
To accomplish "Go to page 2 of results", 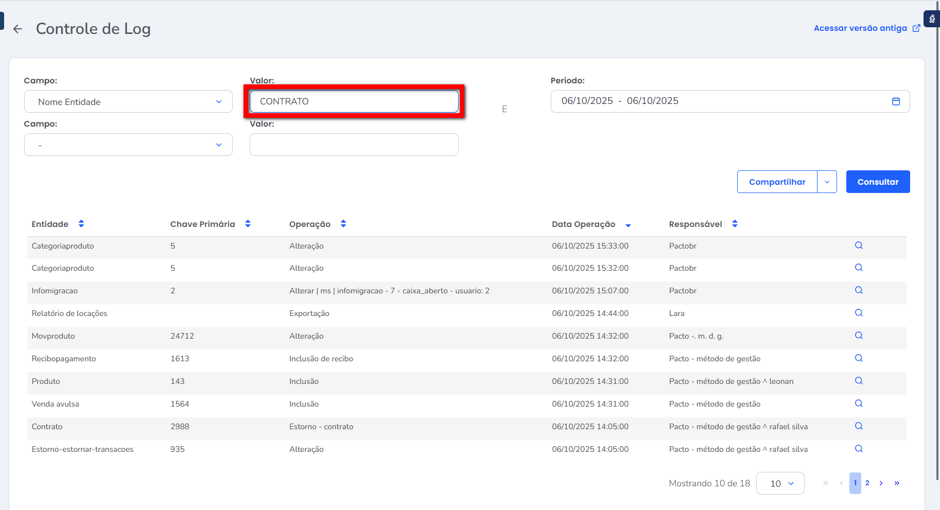I will (867, 483).
